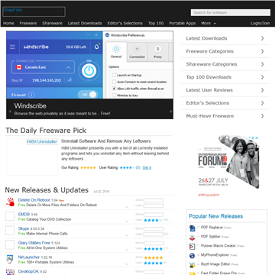275x275 pixels.
Task: Check Auto-Connect to most recent location
Action: 114,82
